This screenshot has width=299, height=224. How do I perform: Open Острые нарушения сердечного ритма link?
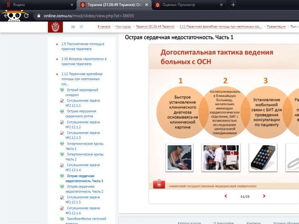point(81,114)
